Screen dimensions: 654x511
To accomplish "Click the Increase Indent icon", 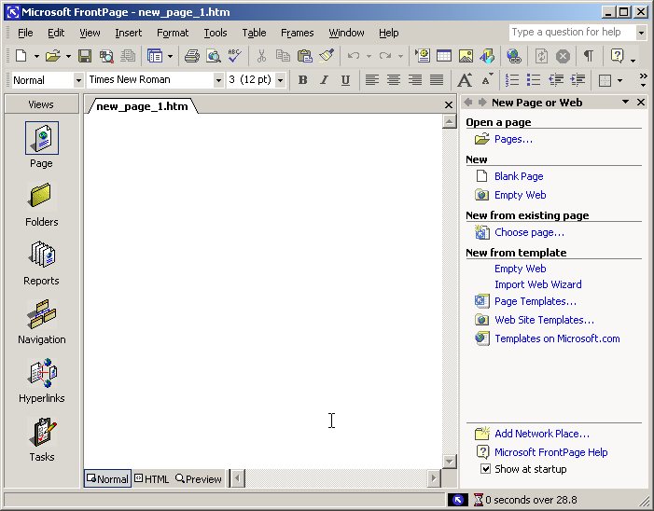I will pyautogui.click(x=577, y=79).
